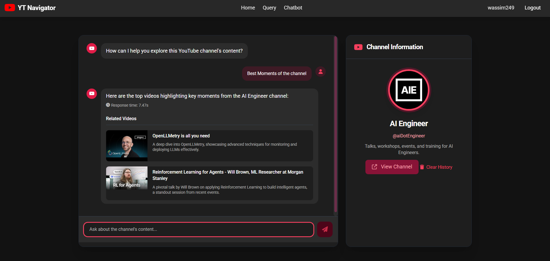Click the YT Navigator YouTube logo icon
The height and width of the screenshot is (261, 550).
pyautogui.click(x=10, y=8)
